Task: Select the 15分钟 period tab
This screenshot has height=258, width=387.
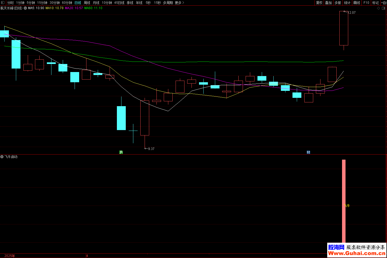Action: [42, 3]
